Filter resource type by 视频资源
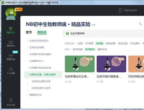144x110 pixels. click(x=110, y=43)
